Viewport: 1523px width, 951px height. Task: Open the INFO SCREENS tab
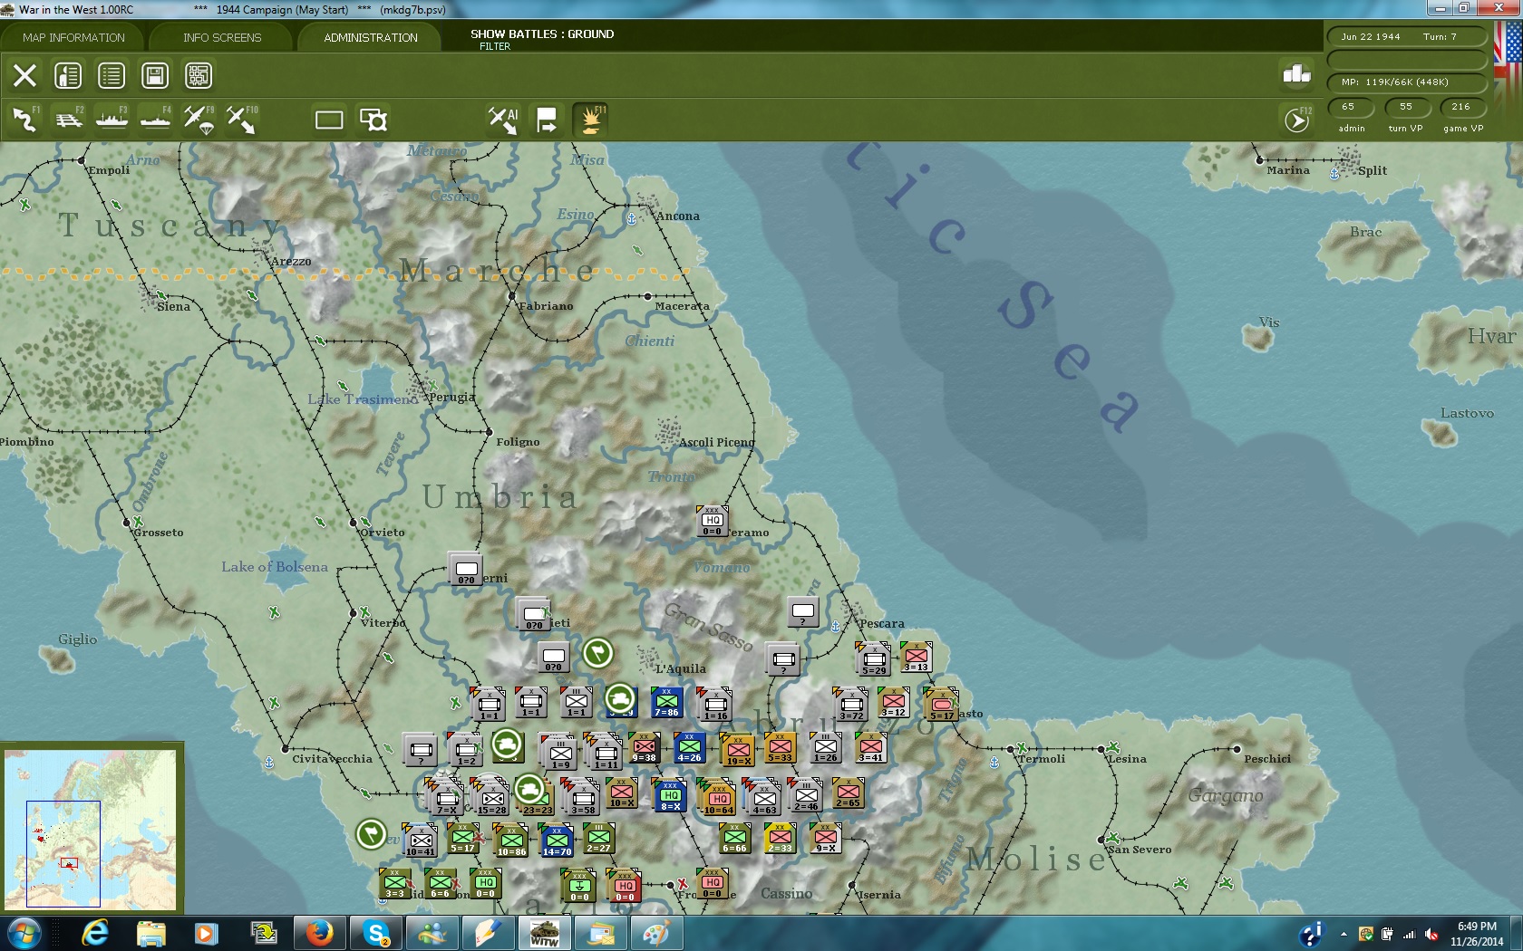click(222, 37)
